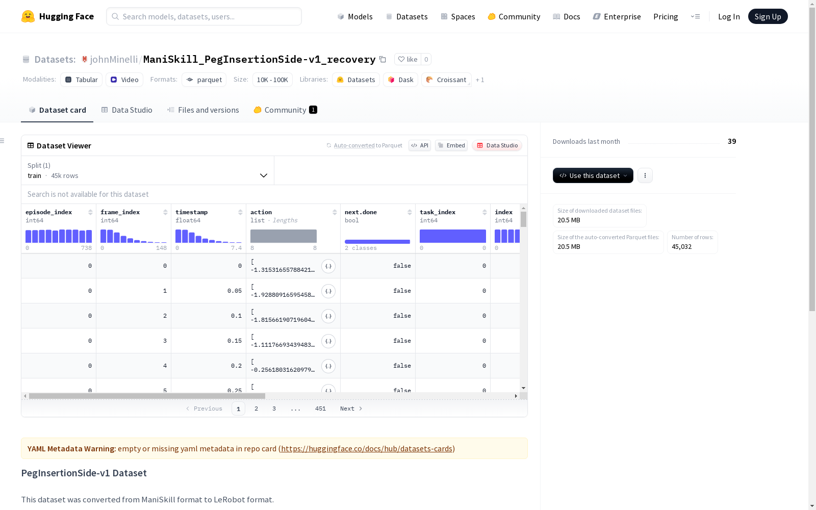Open the navigation overflow menu icon
816x510 pixels.
[x=695, y=16]
